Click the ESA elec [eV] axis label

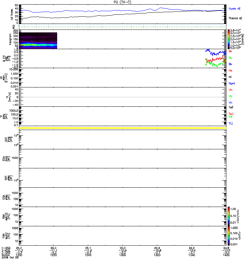(6, 197)
